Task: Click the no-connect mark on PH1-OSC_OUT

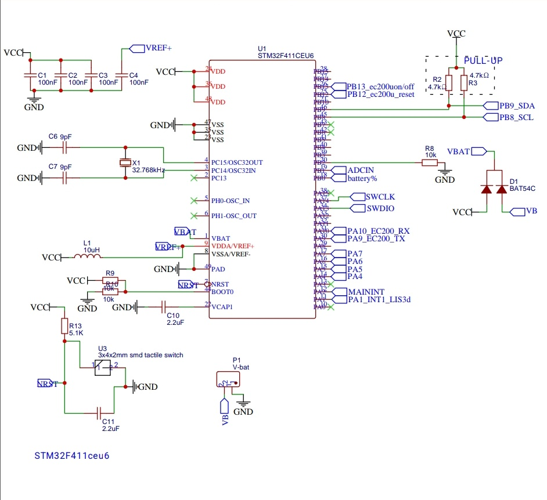Action: (194, 216)
